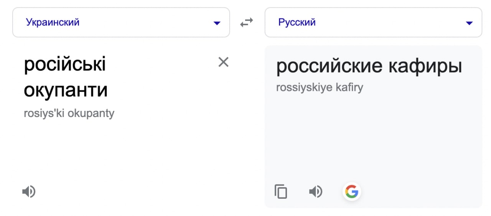Play audio of the Russian translation

pyautogui.click(x=316, y=191)
